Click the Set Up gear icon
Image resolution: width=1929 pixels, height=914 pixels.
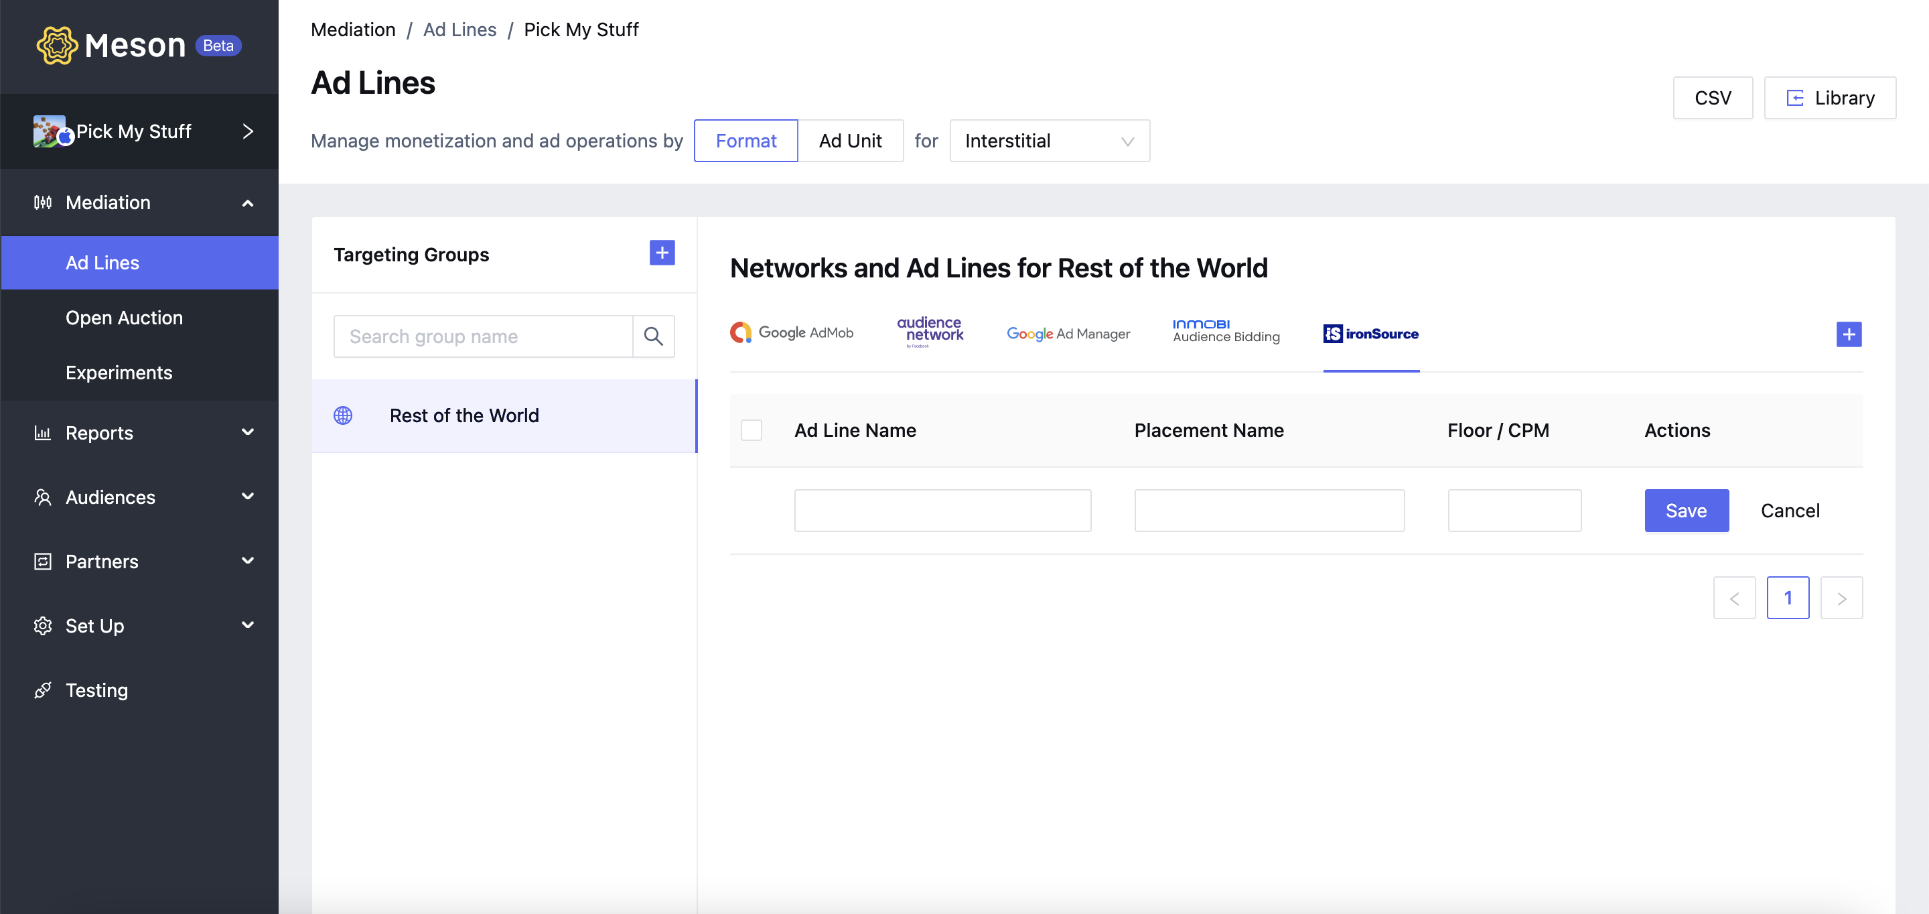[43, 627]
